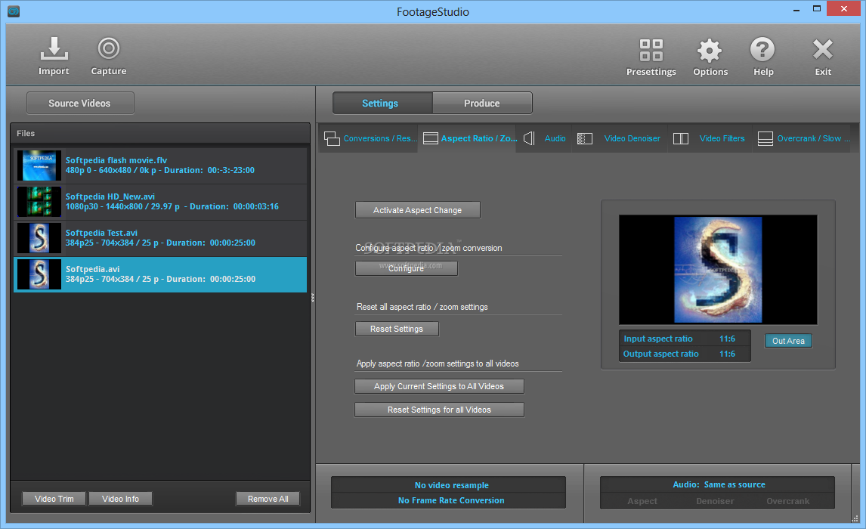Click the Overcrank / Slow icon
This screenshot has width=866, height=529.
pos(765,138)
